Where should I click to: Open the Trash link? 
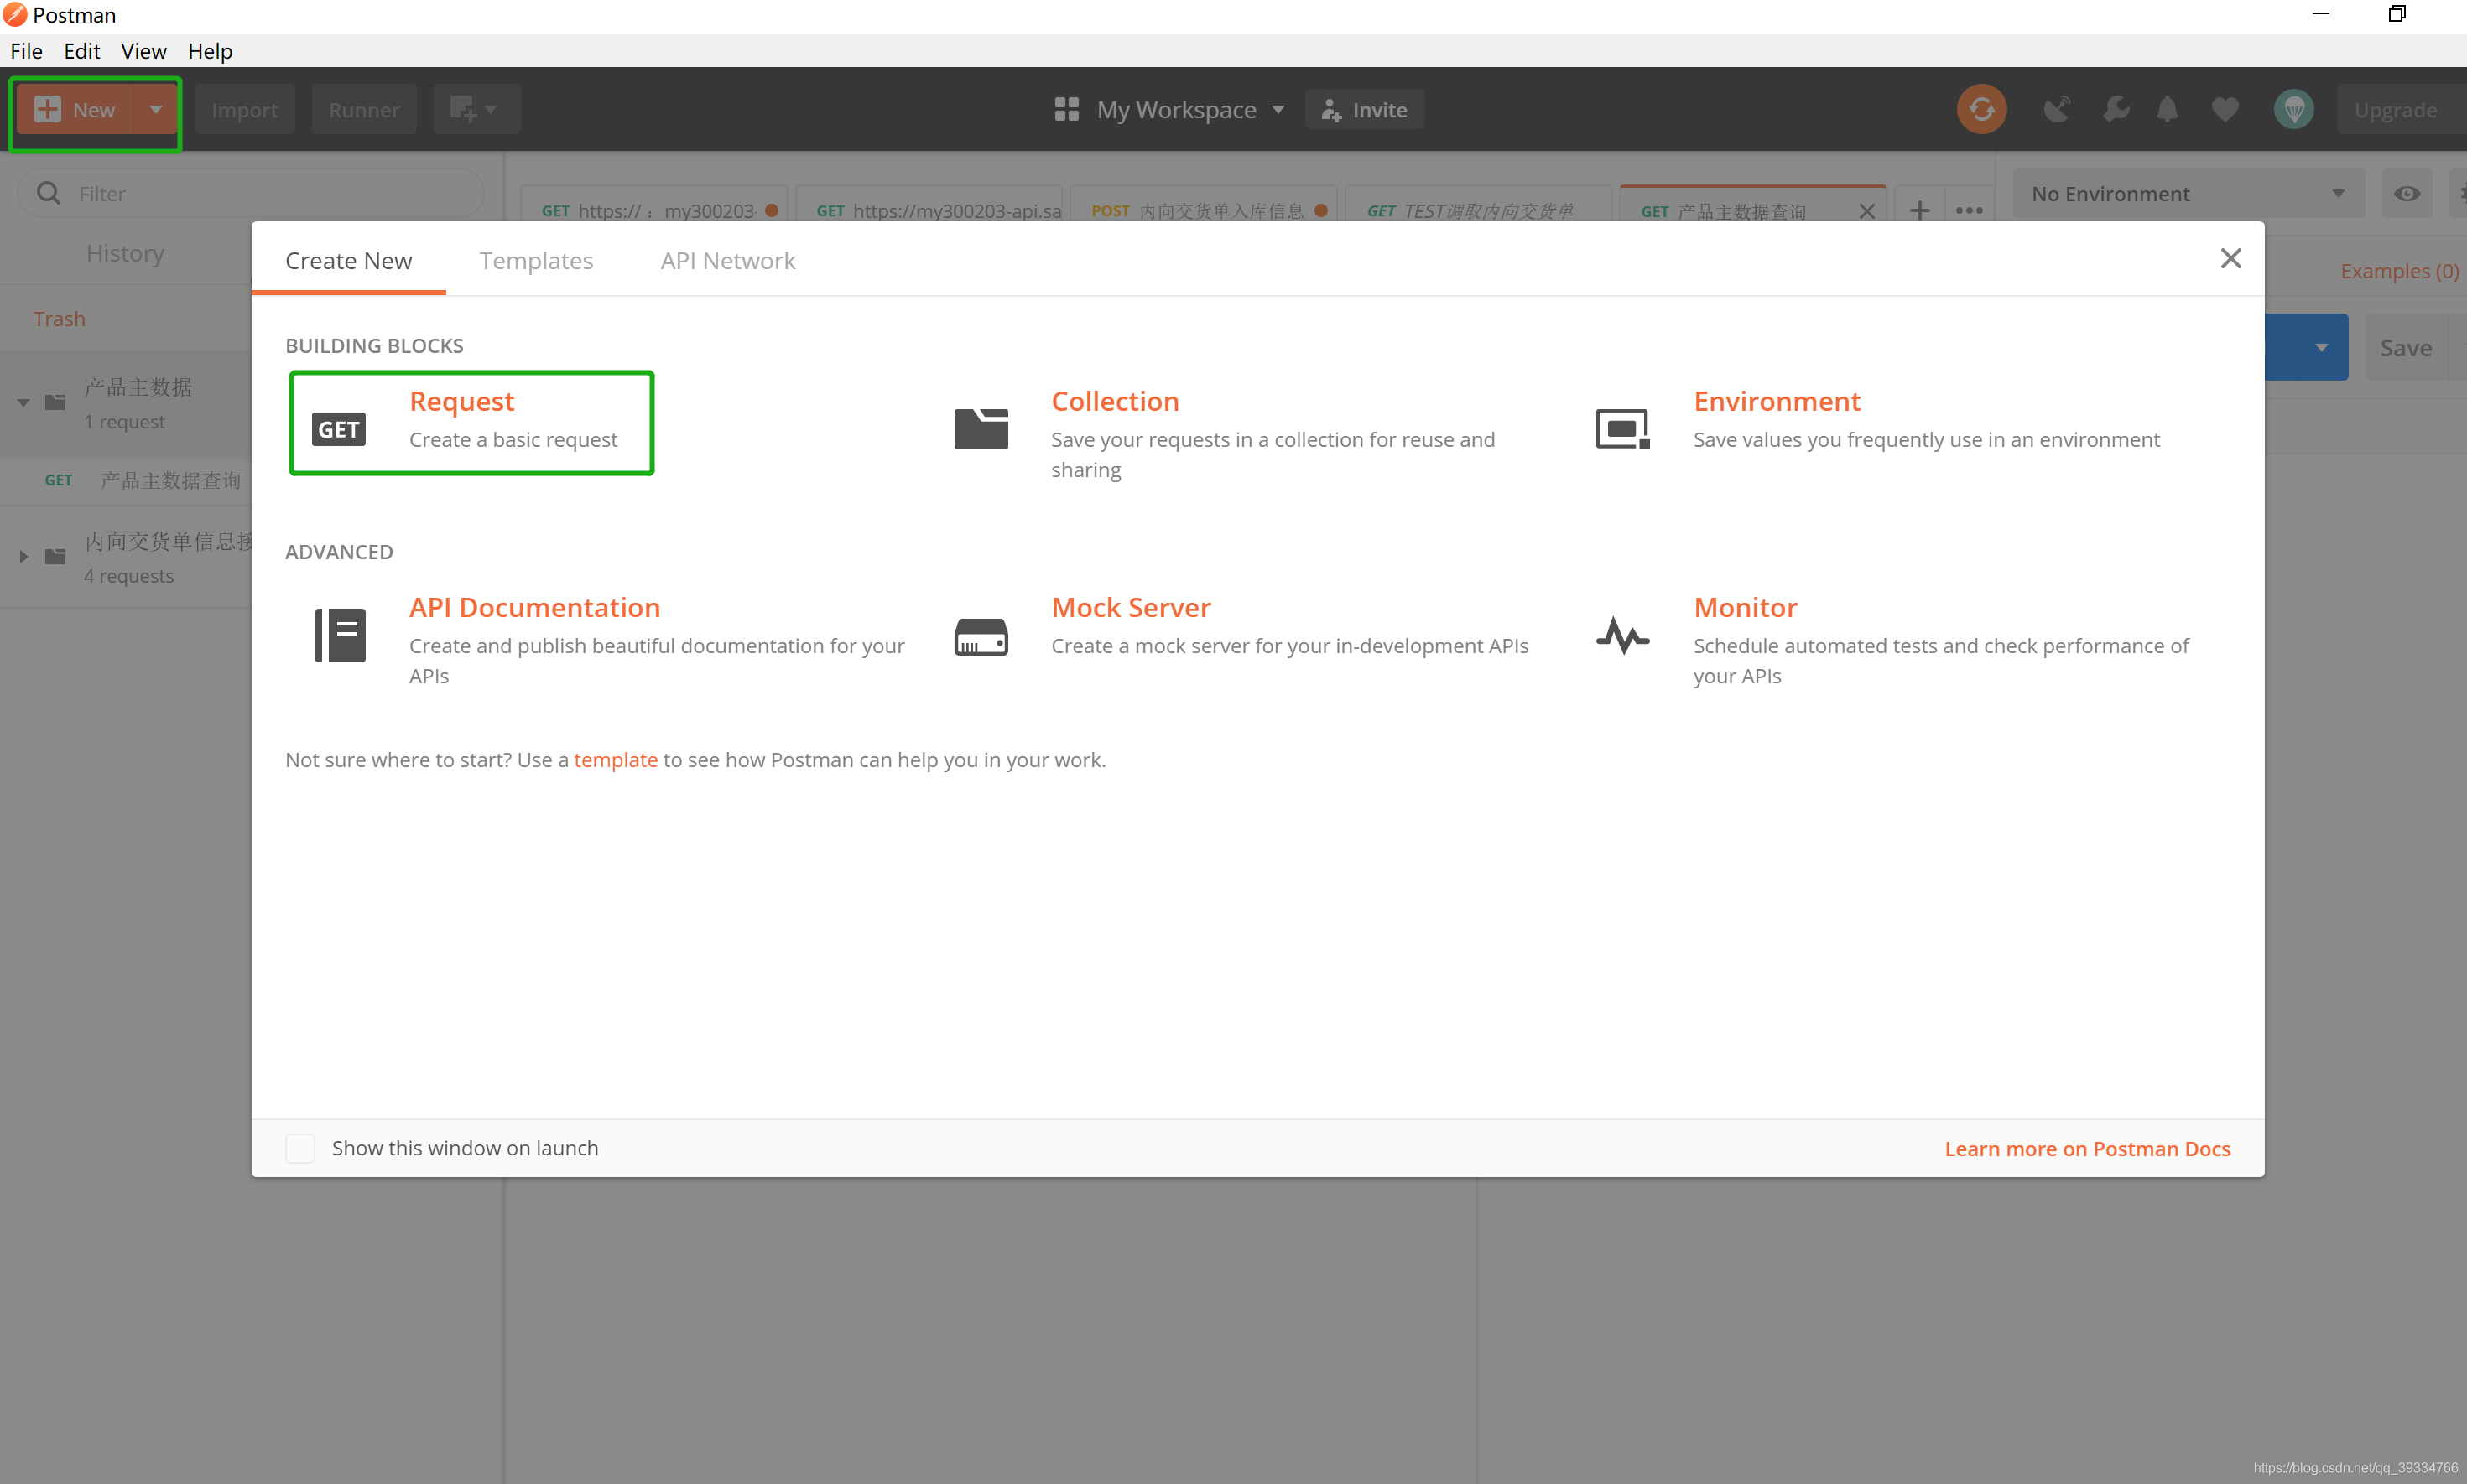(59, 318)
